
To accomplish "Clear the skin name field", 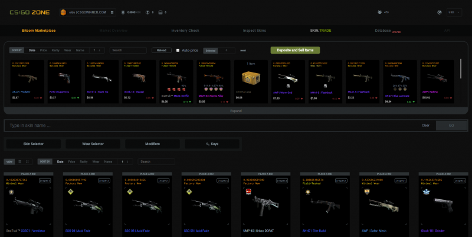I will (x=425, y=126).
